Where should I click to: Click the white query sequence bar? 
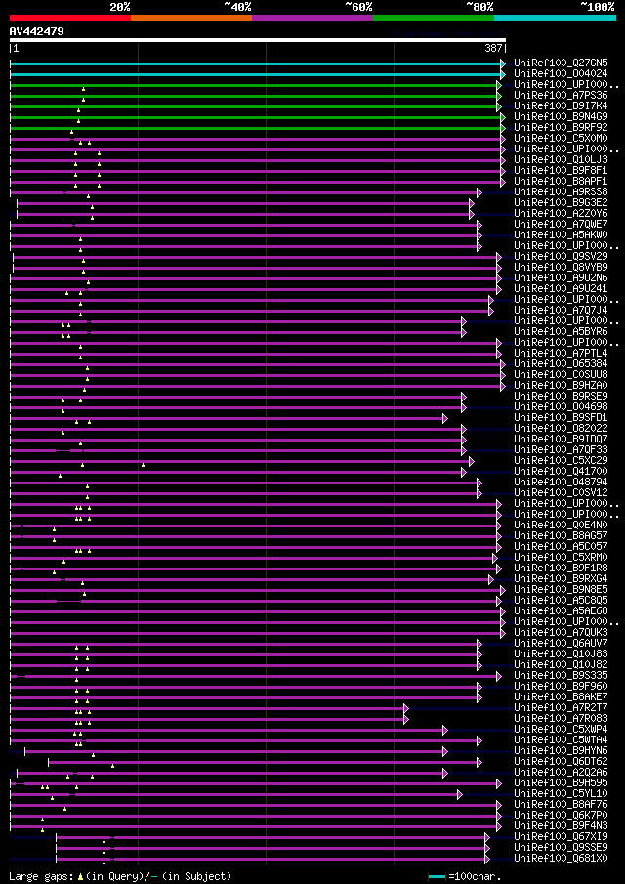[258, 40]
